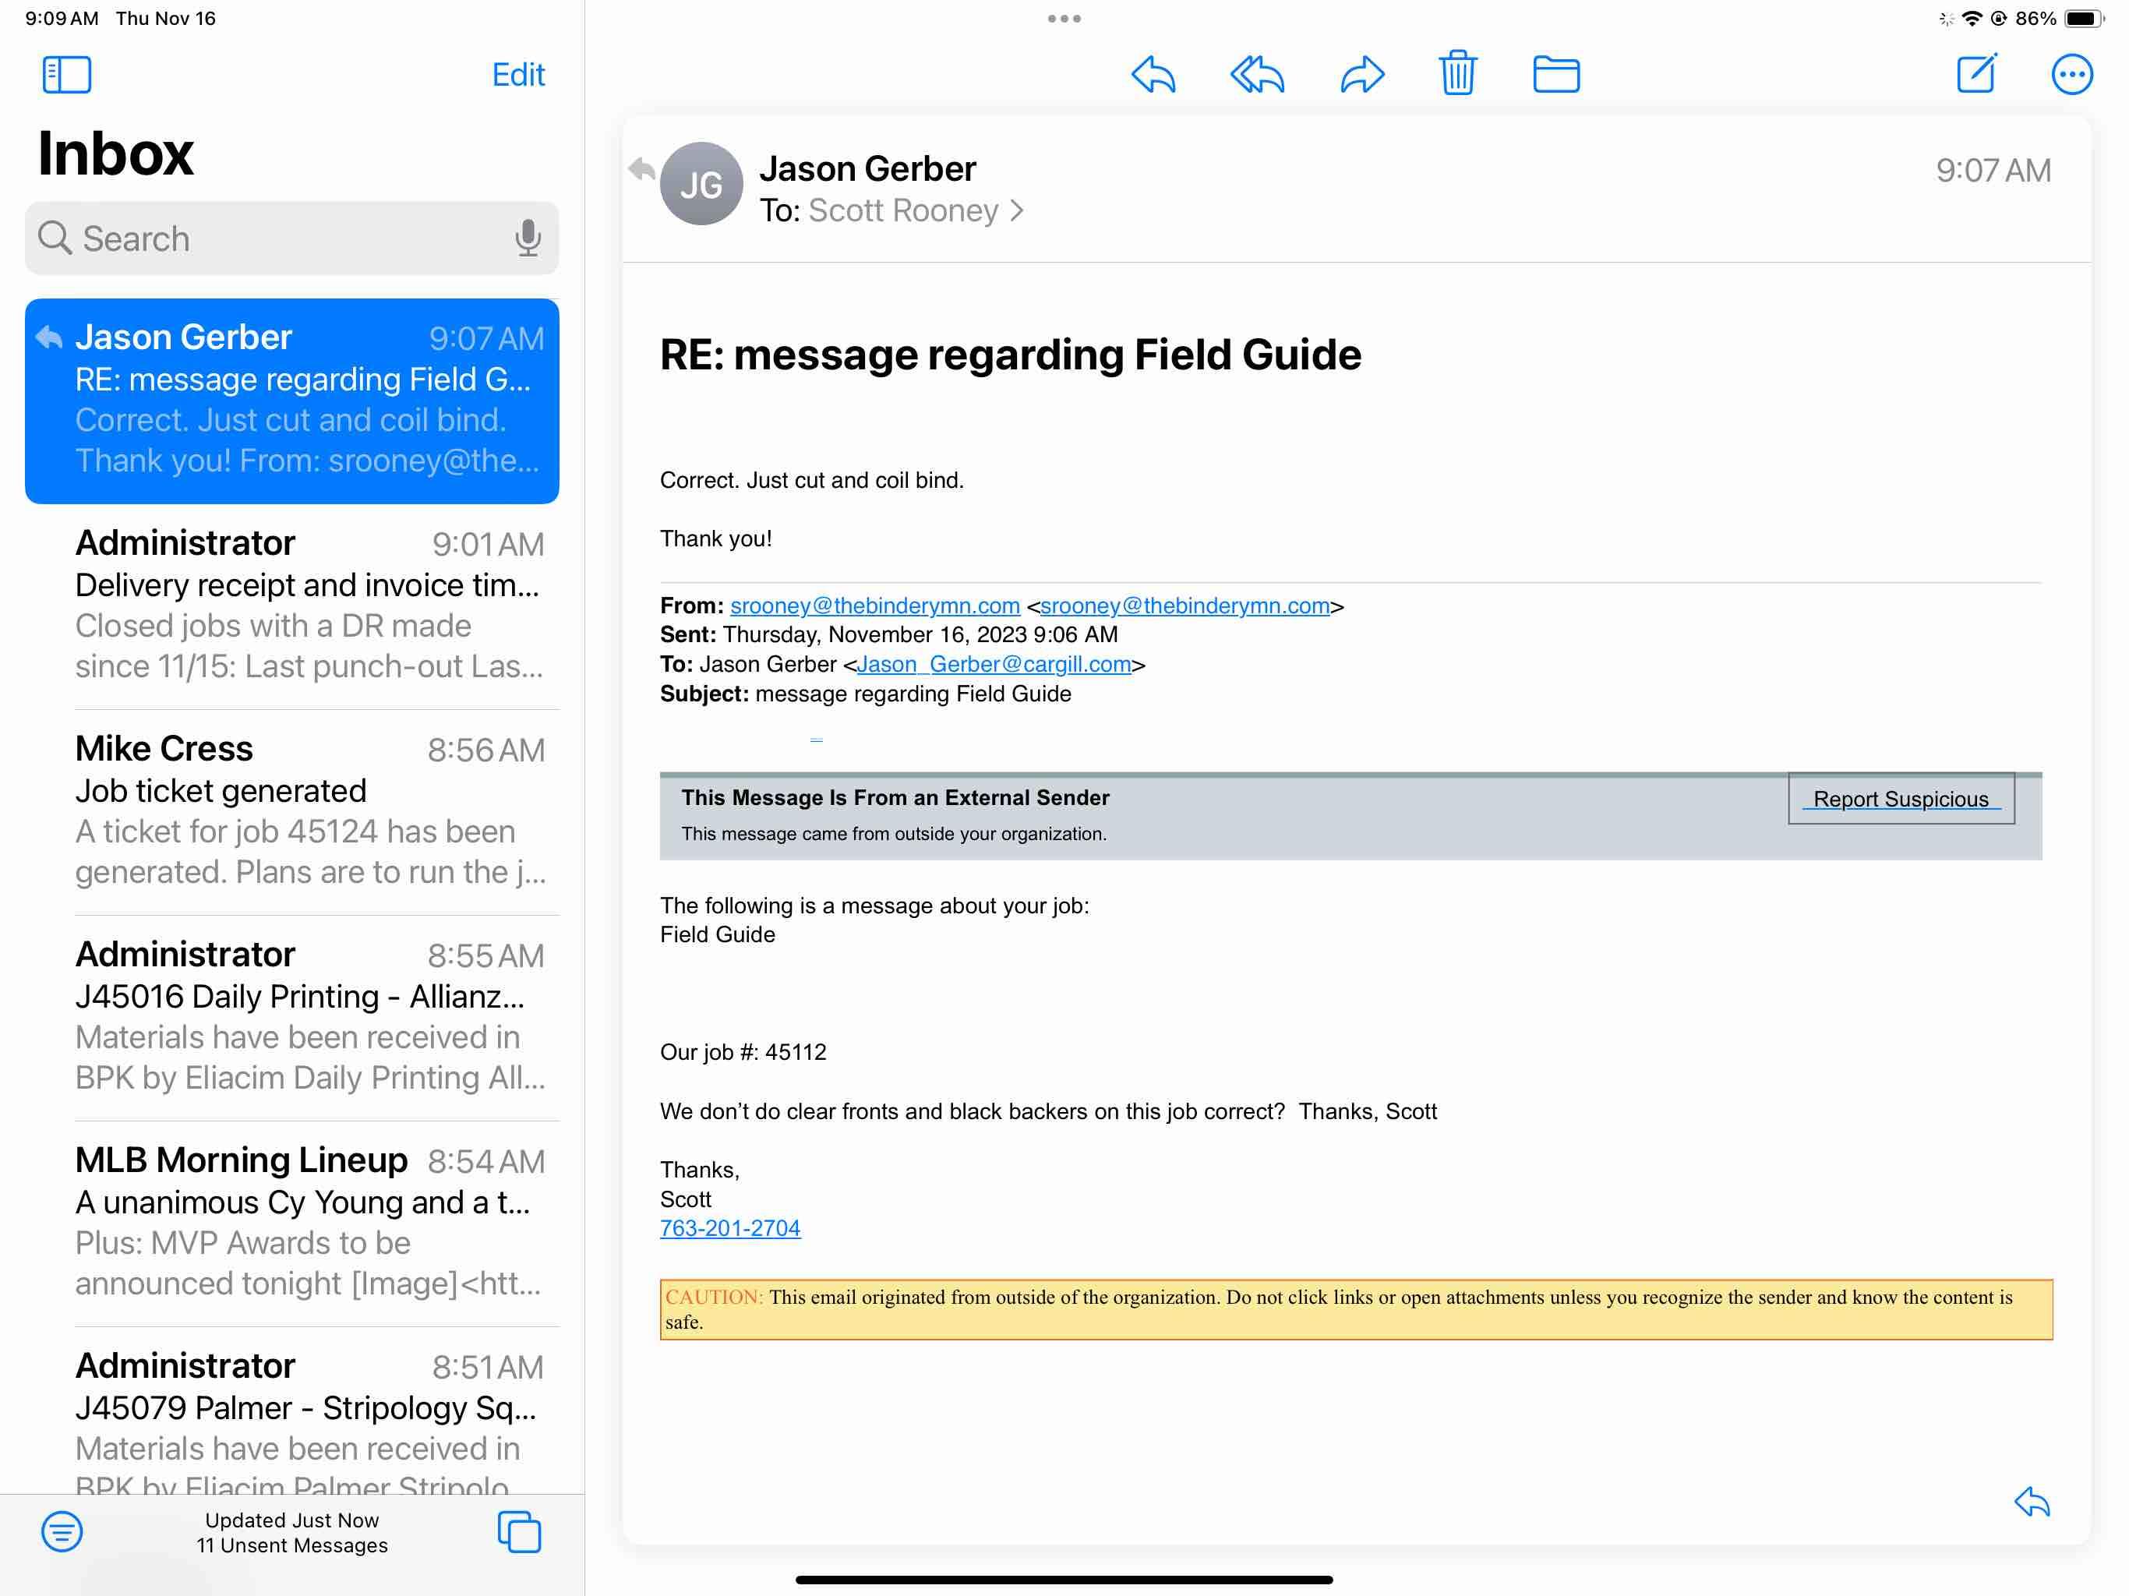The height and width of the screenshot is (1596, 2129).
Task: Tap Edit above the inbox list
Action: coord(517,74)
